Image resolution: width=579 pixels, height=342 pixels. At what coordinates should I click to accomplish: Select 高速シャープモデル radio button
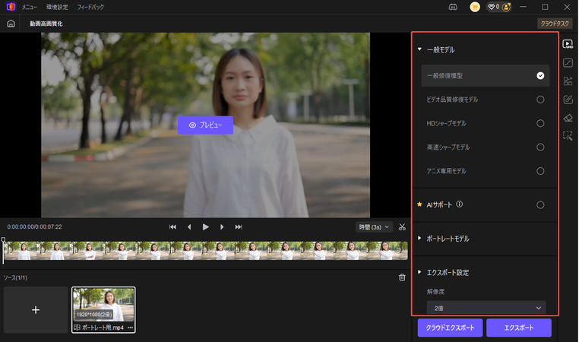point(540,147)
